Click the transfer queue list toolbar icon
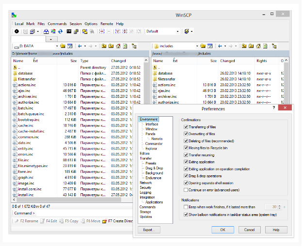Image resolution: width=303 pixels, height=247 pixels. 26,31
